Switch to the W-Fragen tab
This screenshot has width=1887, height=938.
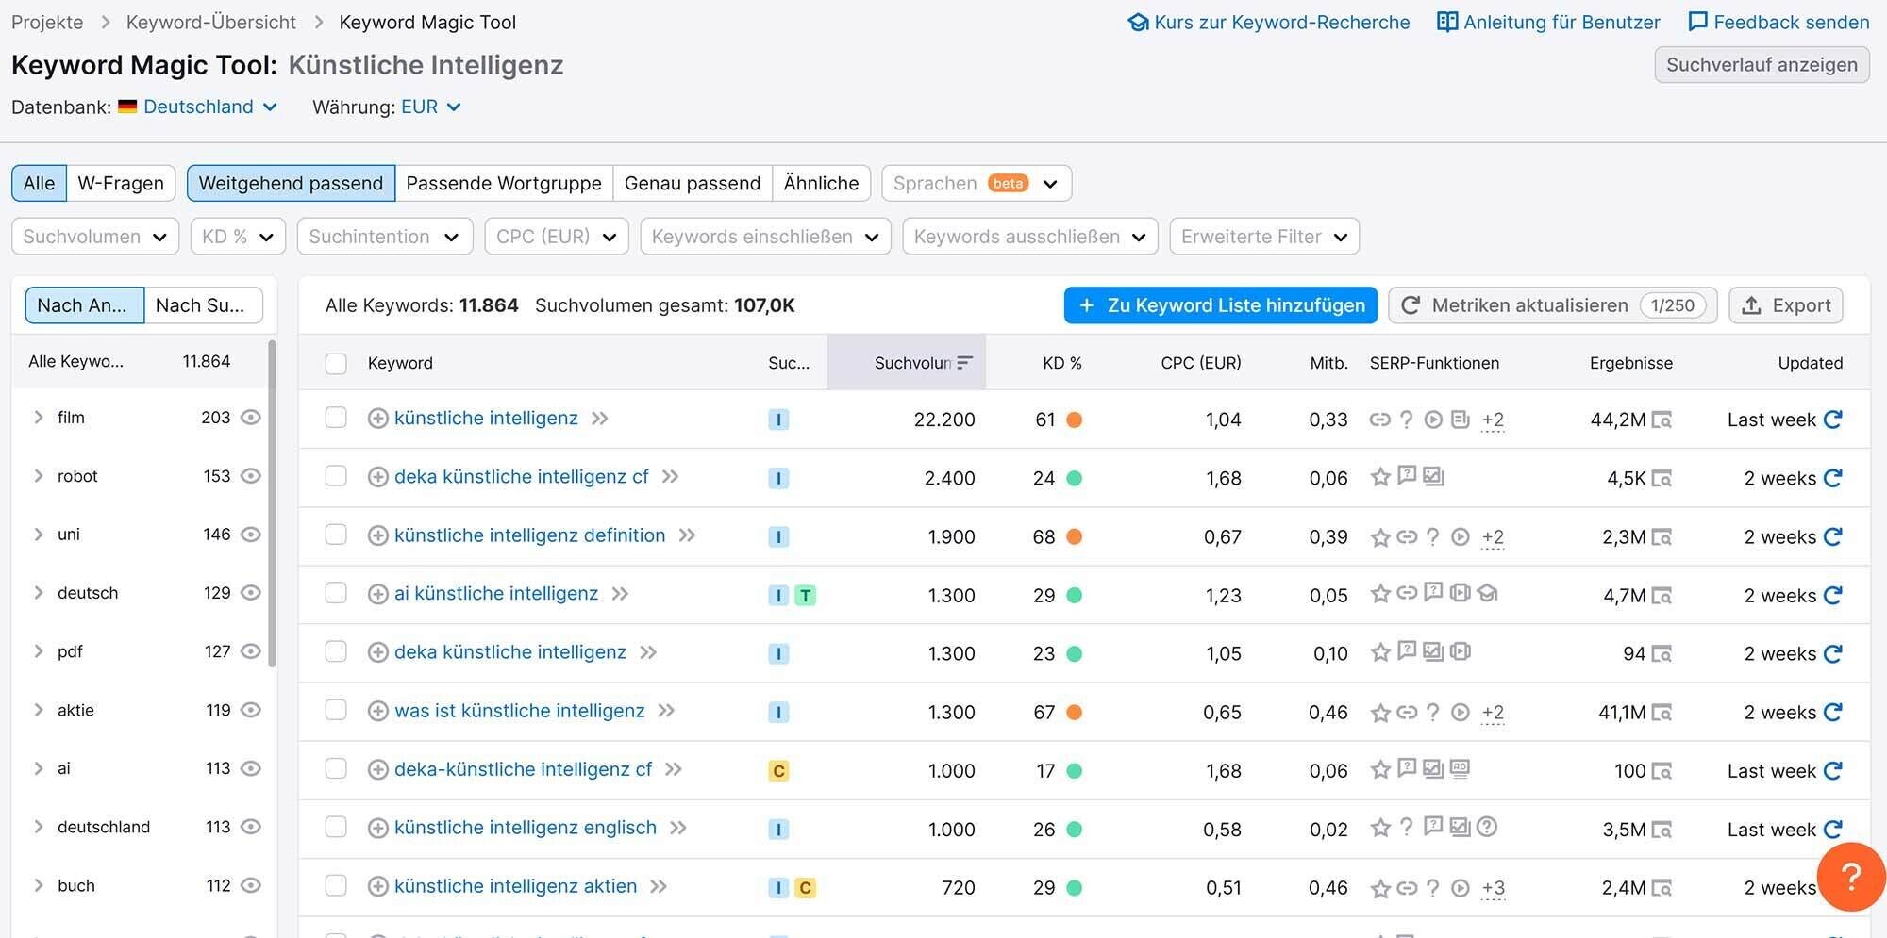[x=121, y=183]
